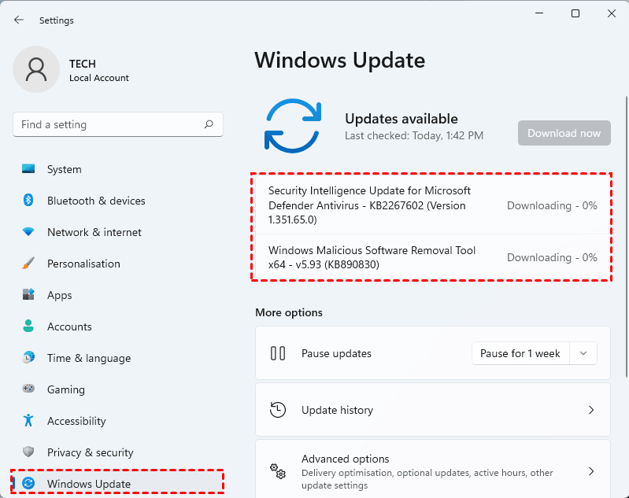The image size is (629, 498).
Task: Click the back arrow beside Settings
Action: coord(18,20)
